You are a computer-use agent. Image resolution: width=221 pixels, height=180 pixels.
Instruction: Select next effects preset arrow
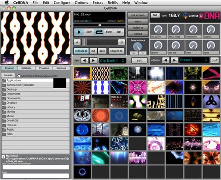174,60
